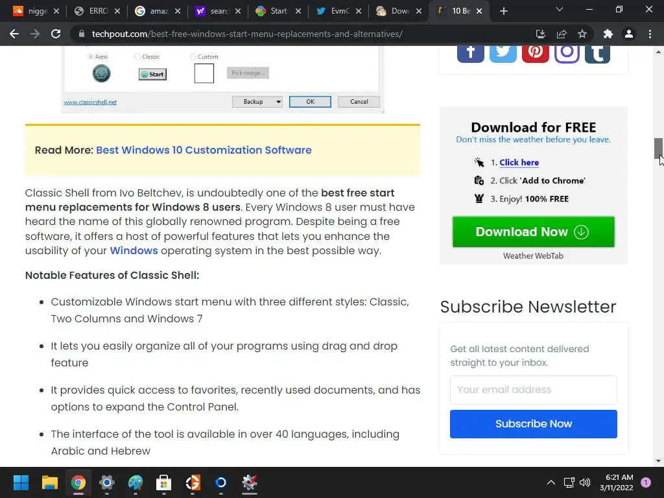Open a new tab with the plus button
This screenshot has width=664, height=498.
pyautogui.click(x=503, y=11)
